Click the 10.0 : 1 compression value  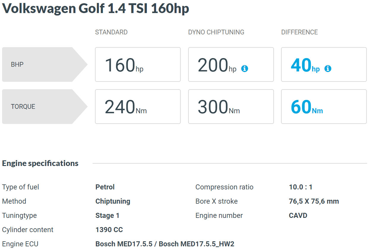[x=301, y=187]
